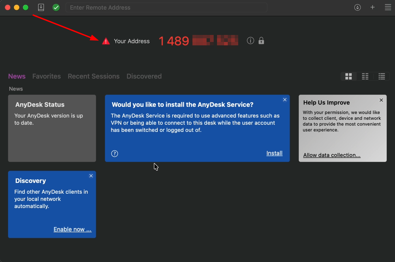Switch to small tiles view
Image resolution: width=395 pixels, height=262 pixels.
pyautogui.click(x=365, y=77)
